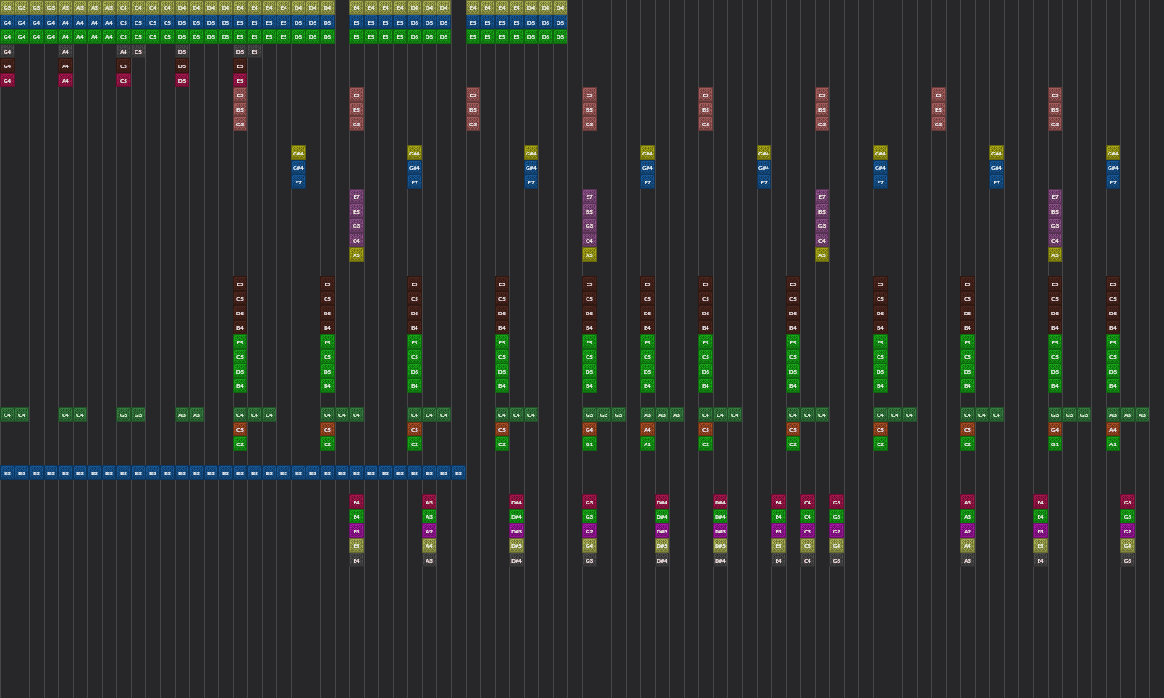Select the last gray G3 note

coord(1128,560)
